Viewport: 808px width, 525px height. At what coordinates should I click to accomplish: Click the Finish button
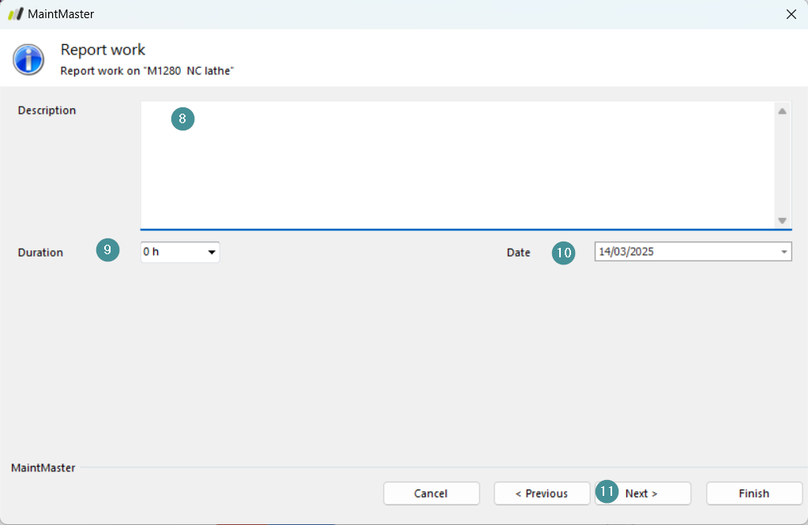[x=754, y=493]
